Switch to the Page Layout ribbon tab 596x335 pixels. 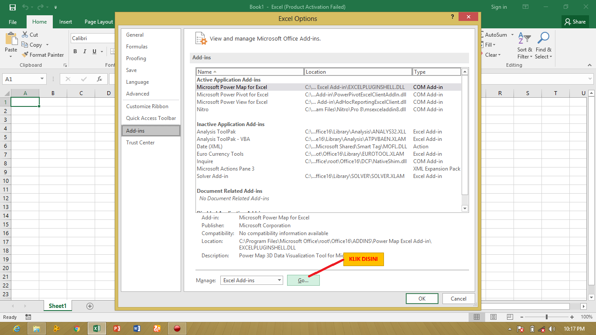[99, 22]
